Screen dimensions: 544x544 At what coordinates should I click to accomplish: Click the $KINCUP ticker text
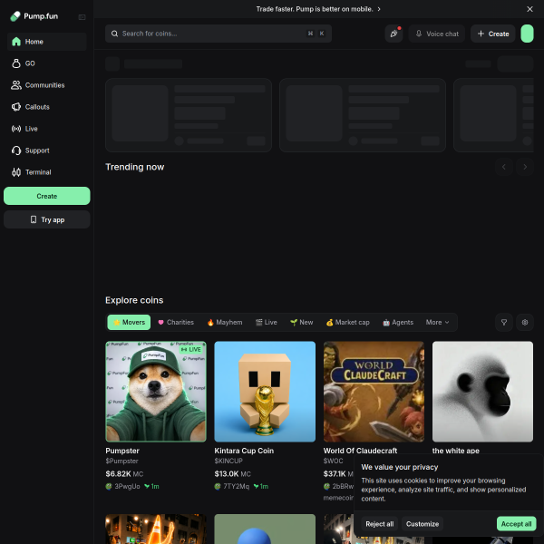point(228,461)
